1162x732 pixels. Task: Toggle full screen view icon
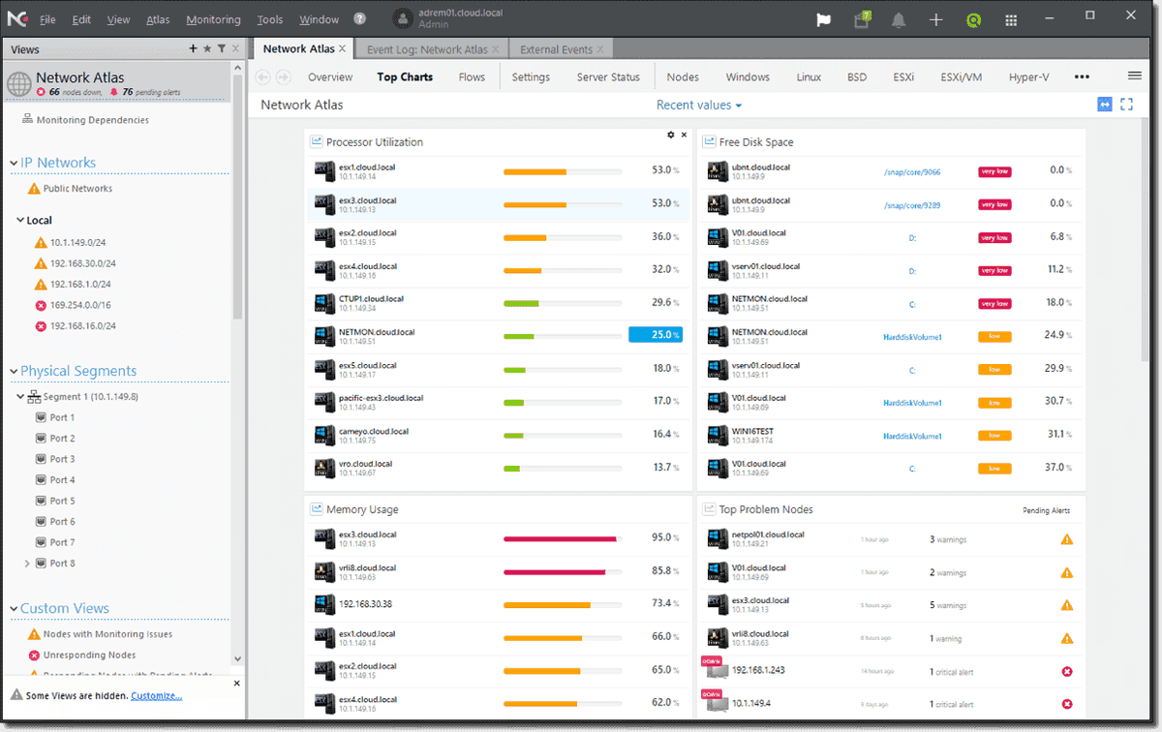click(1126, 105)
